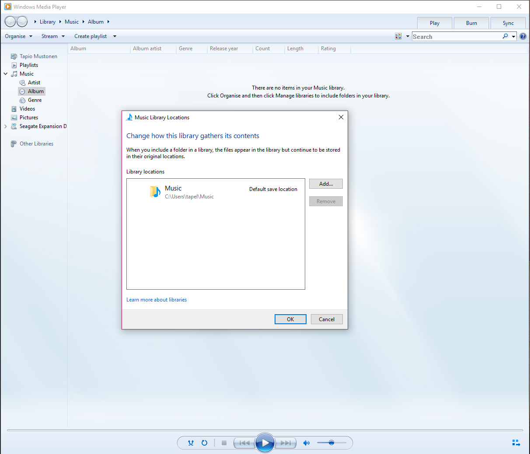Image resolution: width=530 pixels, height=454 pixels.
Task: Open the Organise menu
Action: coord(19,36)
